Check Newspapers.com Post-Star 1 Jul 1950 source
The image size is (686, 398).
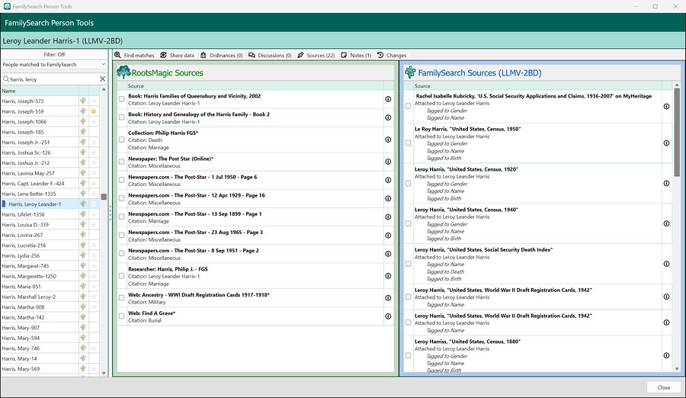(x=122, y=181)
